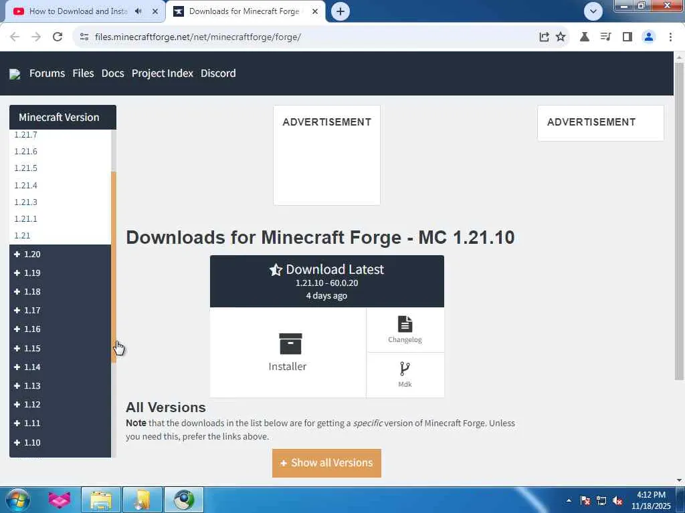Toggle the side panel icon

(627, 37)
